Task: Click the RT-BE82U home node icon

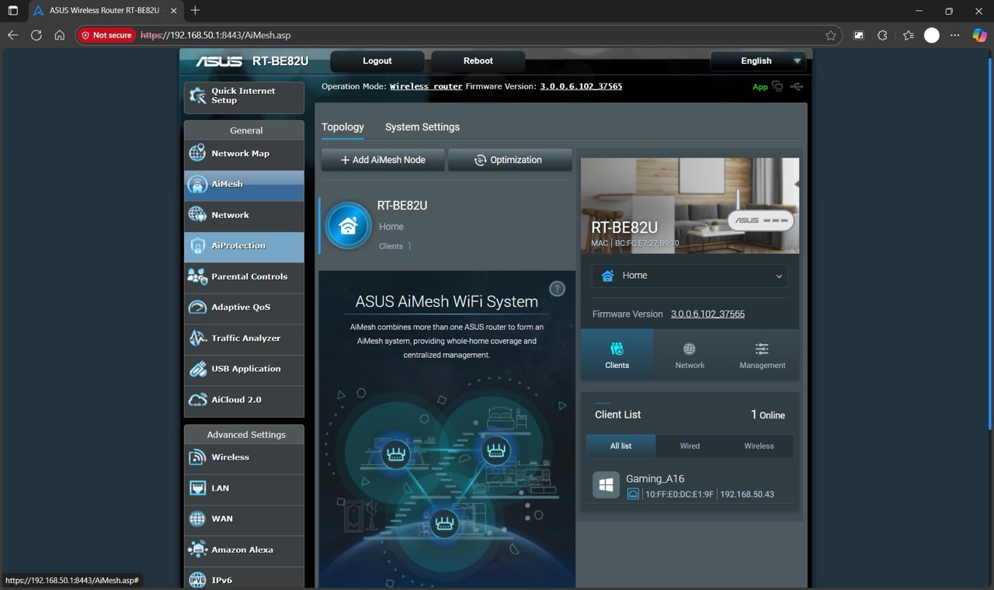Action: click(348, 226)
